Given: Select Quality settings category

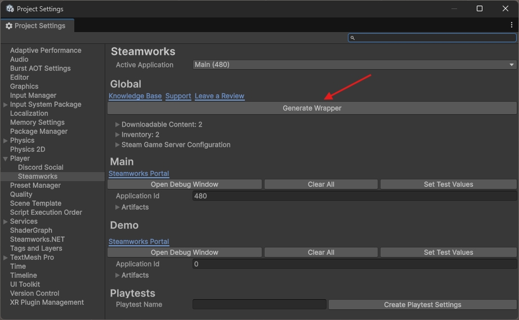Looking at the screenshot, I should [21, 195].
